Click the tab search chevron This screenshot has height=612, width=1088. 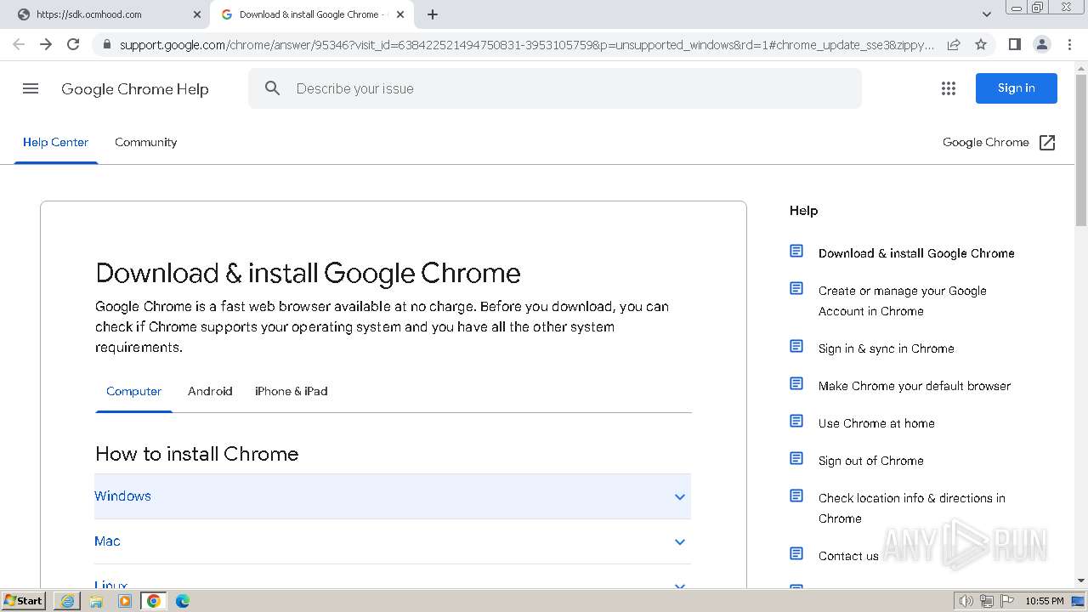click(x=987, y=14)
